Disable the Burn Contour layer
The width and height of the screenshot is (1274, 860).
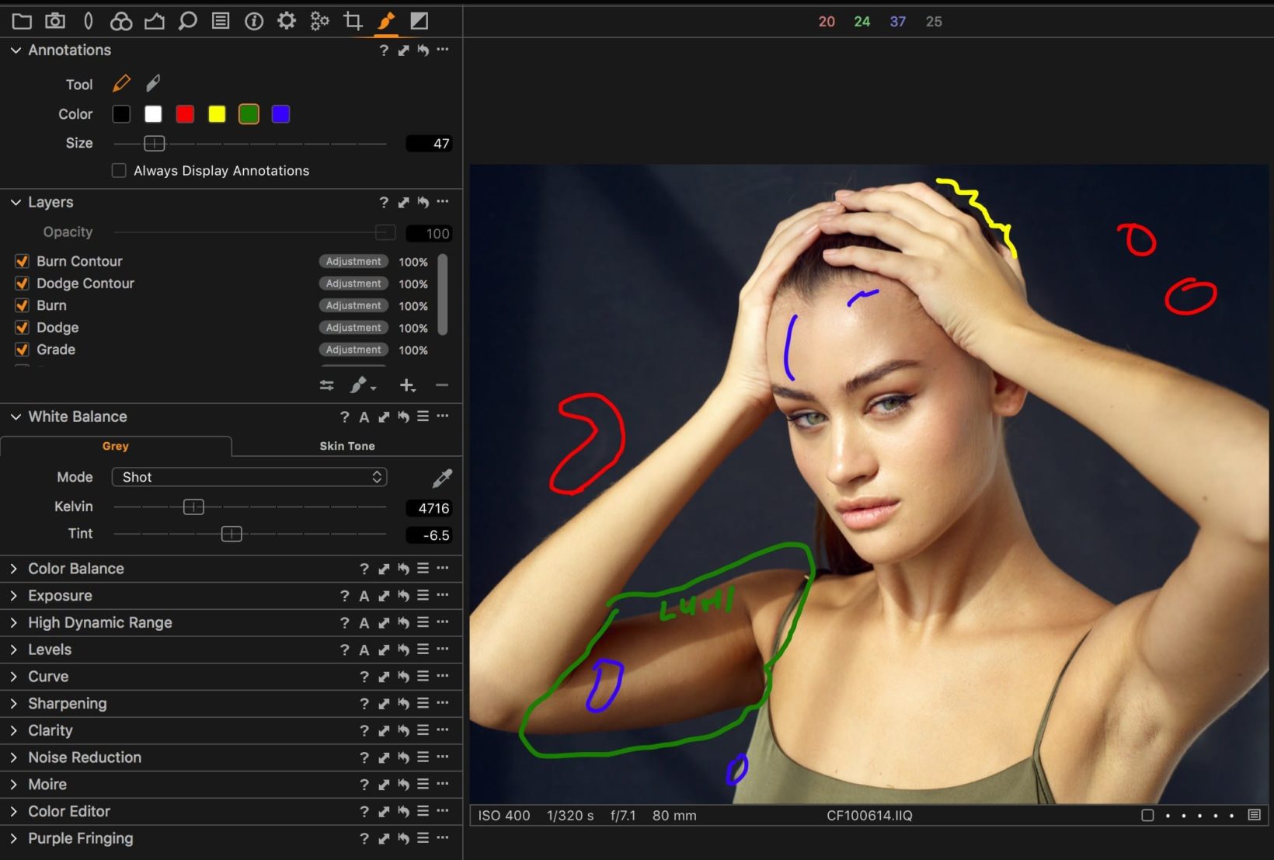[22, 261]
